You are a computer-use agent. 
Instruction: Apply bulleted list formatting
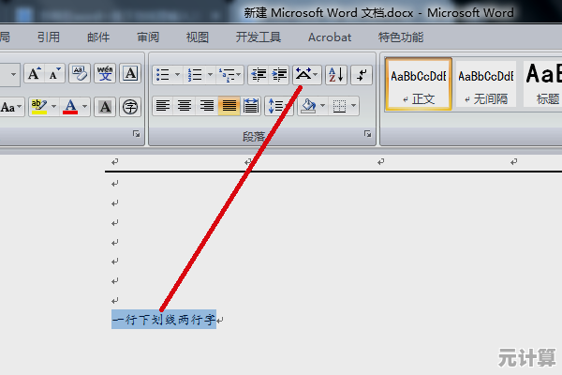[x=163, y=75]
